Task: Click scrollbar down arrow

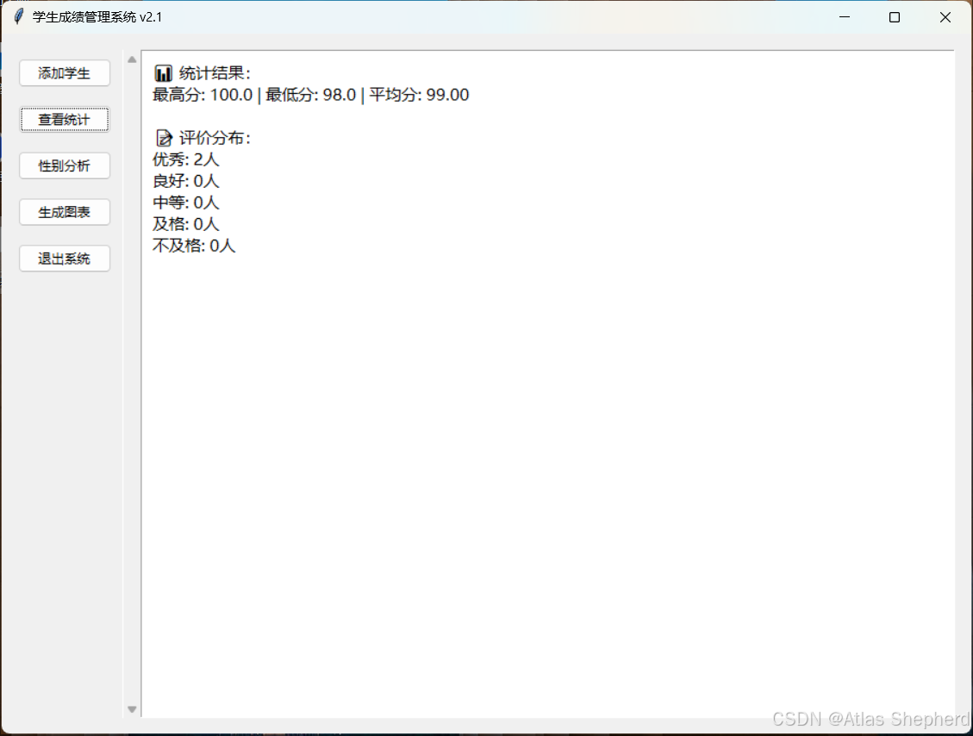Action: click(x=132, y=709)
